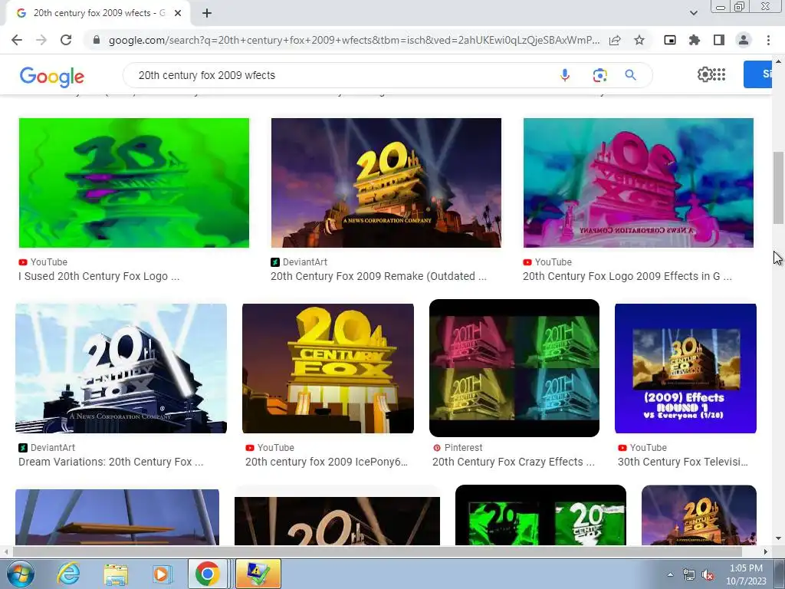
Task: Open the warning-flag taskbar application
Action: pyautogui.click(x=258, y=574)
